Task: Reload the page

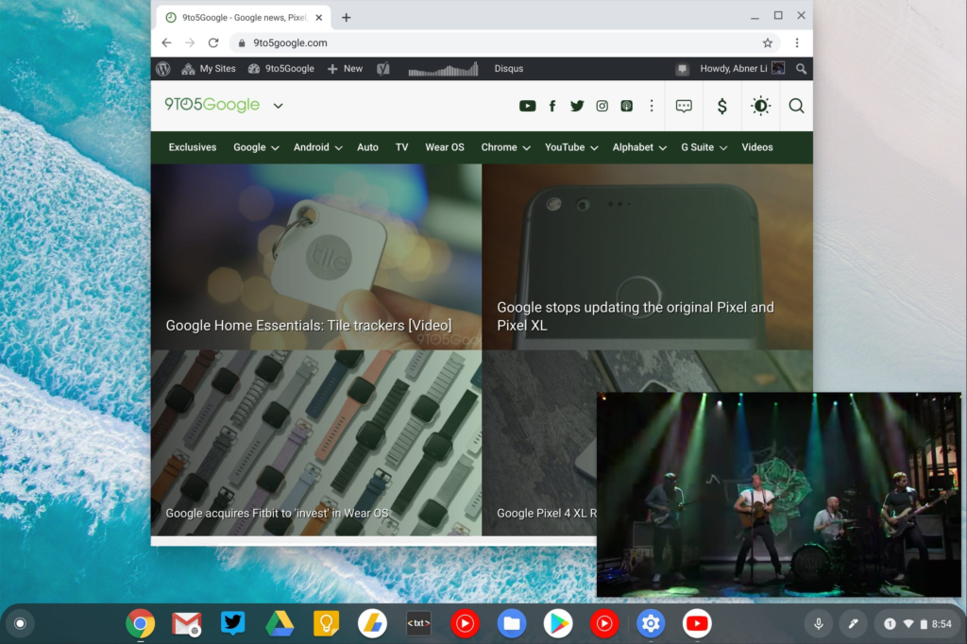Action: click(x=213, y=42)
